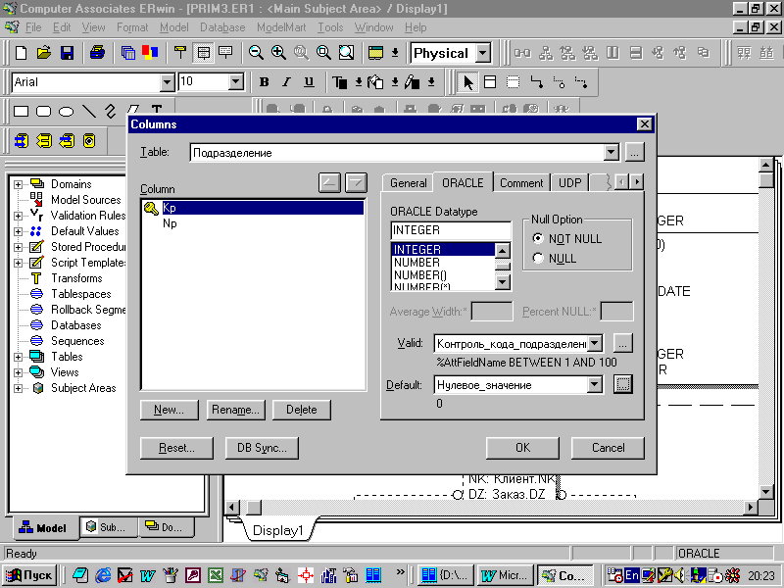The height and width of the screenshot is (588, 784).
Task: Click the Пуск start button
Action: [29, 575]
